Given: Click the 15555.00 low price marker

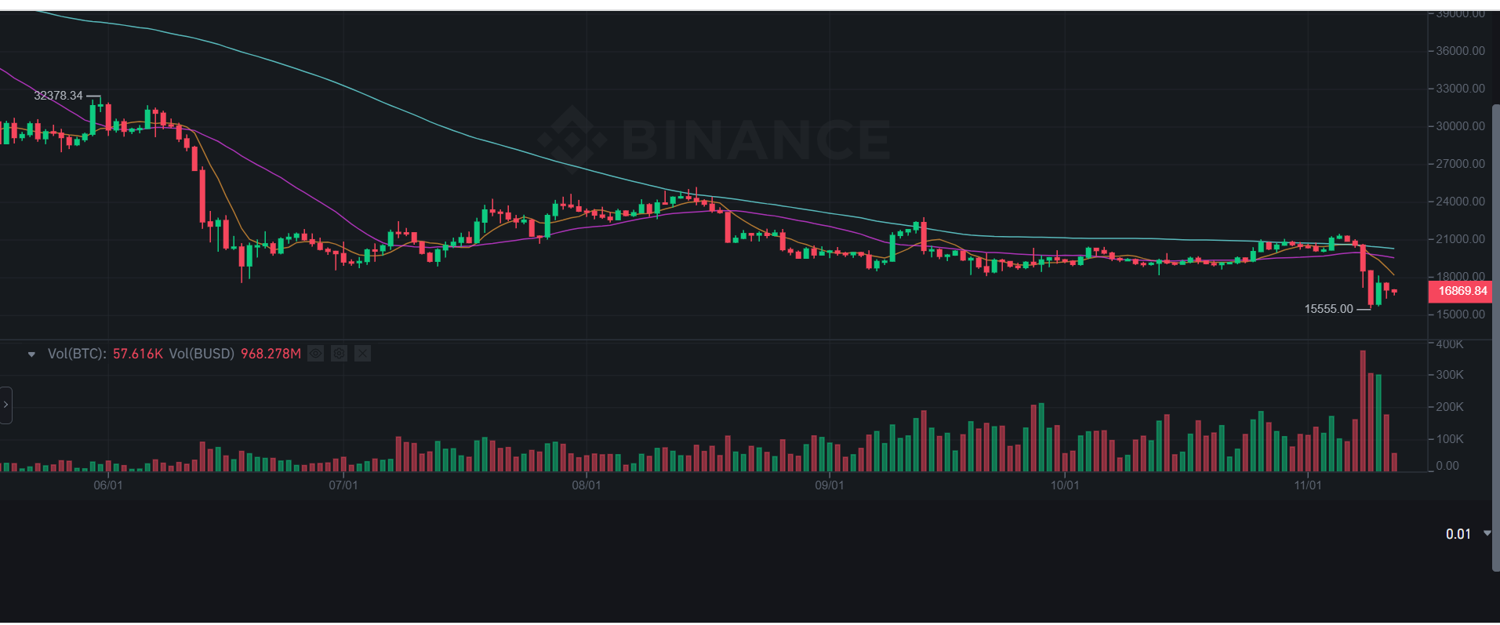Looking at the screenshot, I should (1331, 309).
